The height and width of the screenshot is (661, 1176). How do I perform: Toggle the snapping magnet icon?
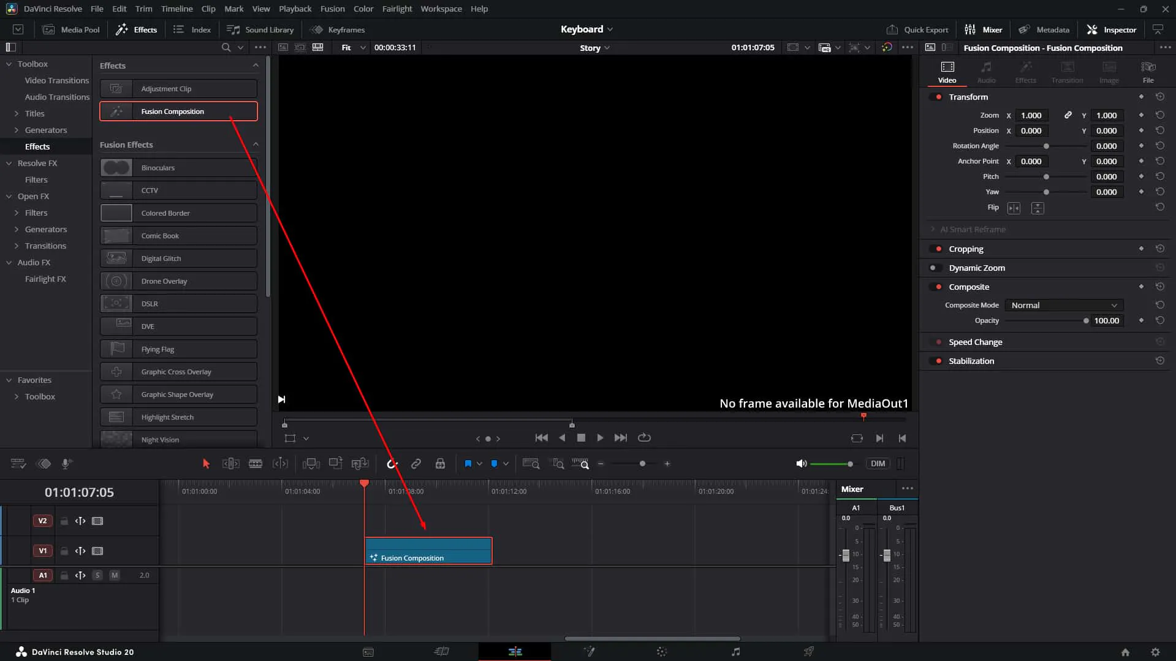pyautogui.click(x=392, y=464)
